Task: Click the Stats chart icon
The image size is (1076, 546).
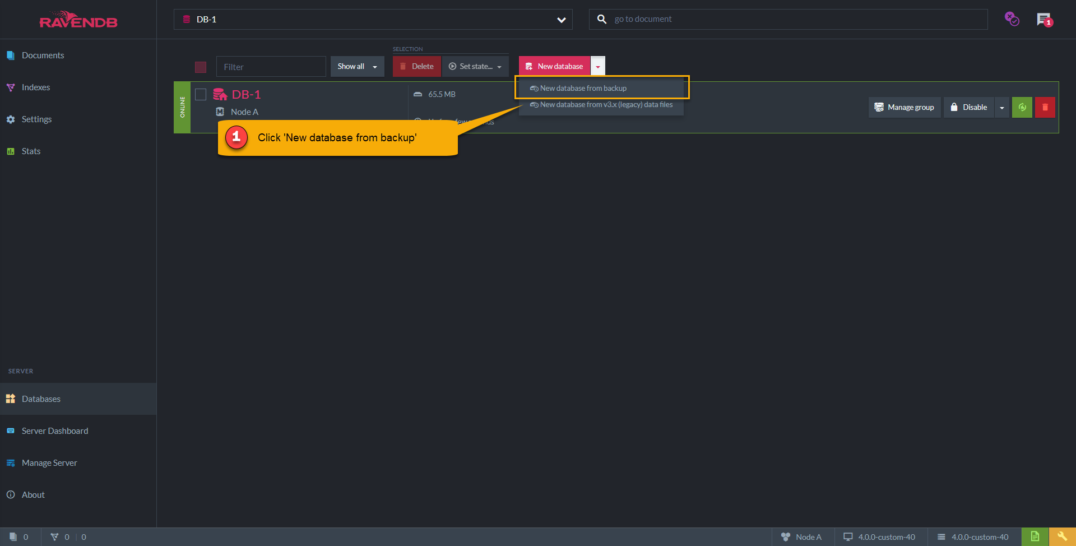Action: [11, 151]
